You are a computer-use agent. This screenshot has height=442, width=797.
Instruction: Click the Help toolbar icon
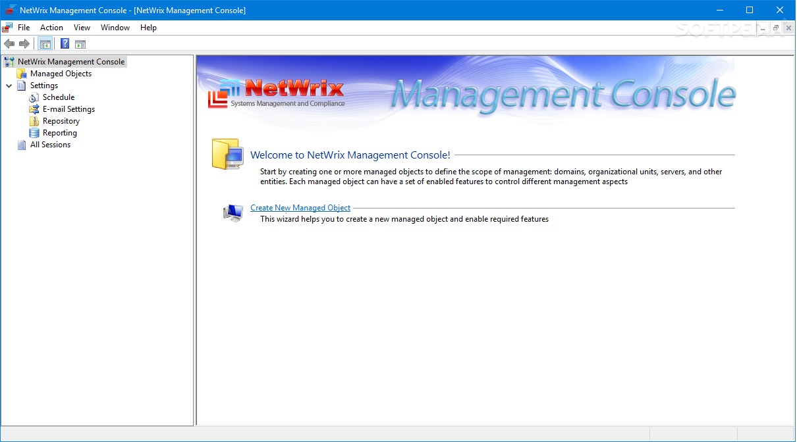(65, 44)
